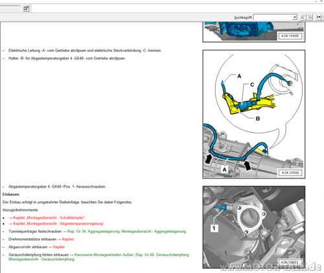Click line 'Abgastemperaturgeber 4 -G648- Pos. 1- herausschrauben'

57,186
